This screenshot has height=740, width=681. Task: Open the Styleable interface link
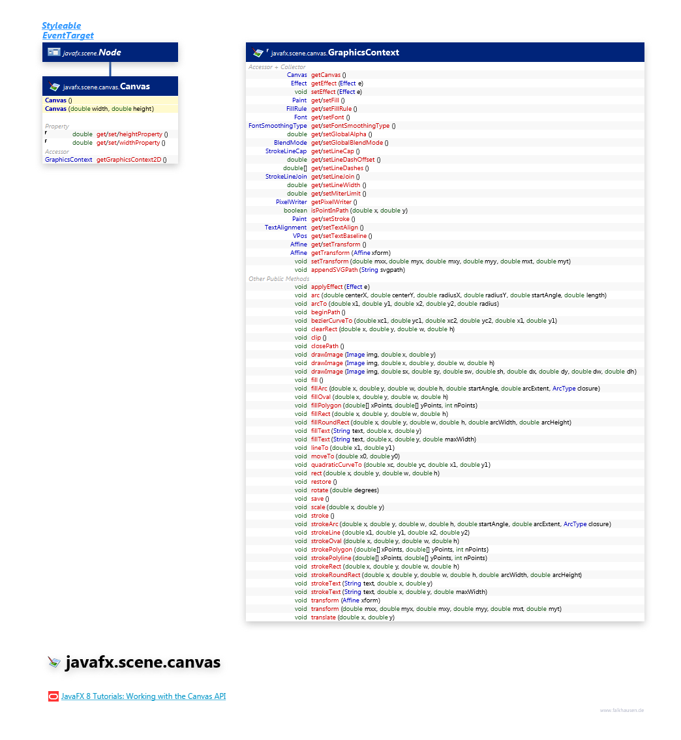point(61,25)
